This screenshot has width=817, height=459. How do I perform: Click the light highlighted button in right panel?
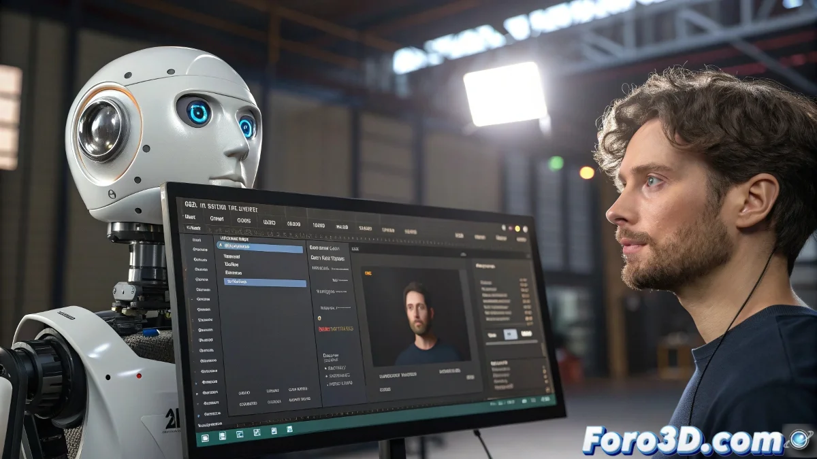510,334
